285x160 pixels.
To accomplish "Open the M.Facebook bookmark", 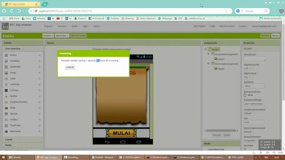I will (x=96, y=19).
